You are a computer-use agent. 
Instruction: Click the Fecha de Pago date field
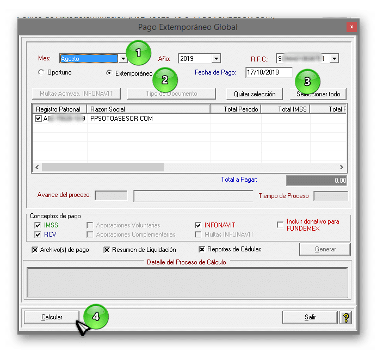pos(268,72)
